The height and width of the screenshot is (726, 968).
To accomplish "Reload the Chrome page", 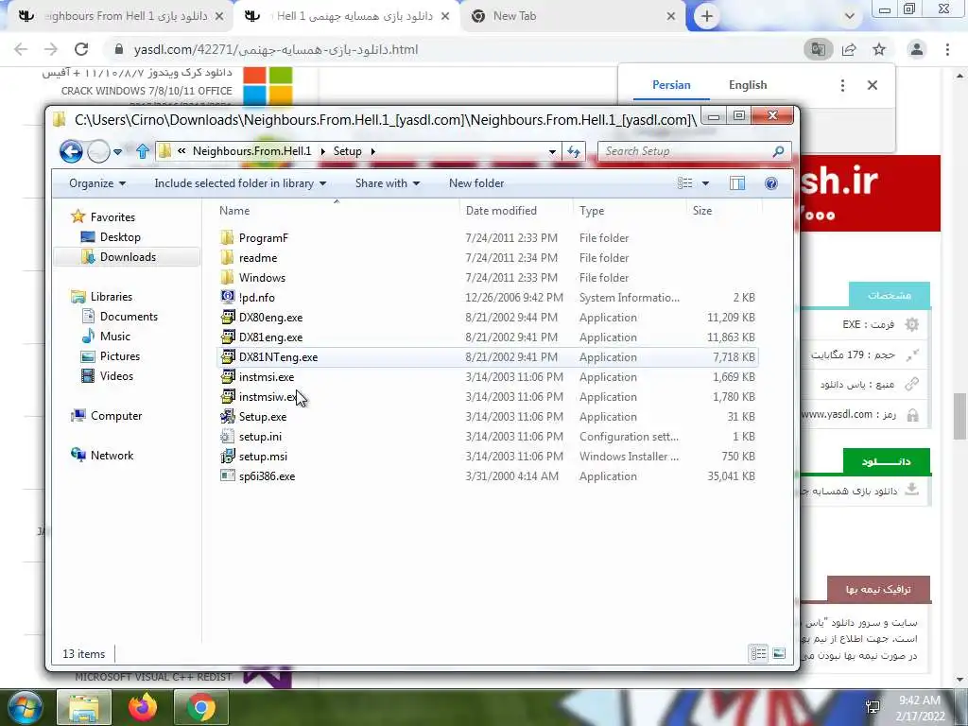I will [81, 49].
